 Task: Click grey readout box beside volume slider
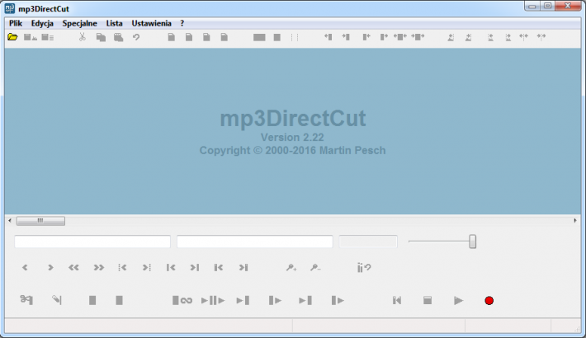368,242
